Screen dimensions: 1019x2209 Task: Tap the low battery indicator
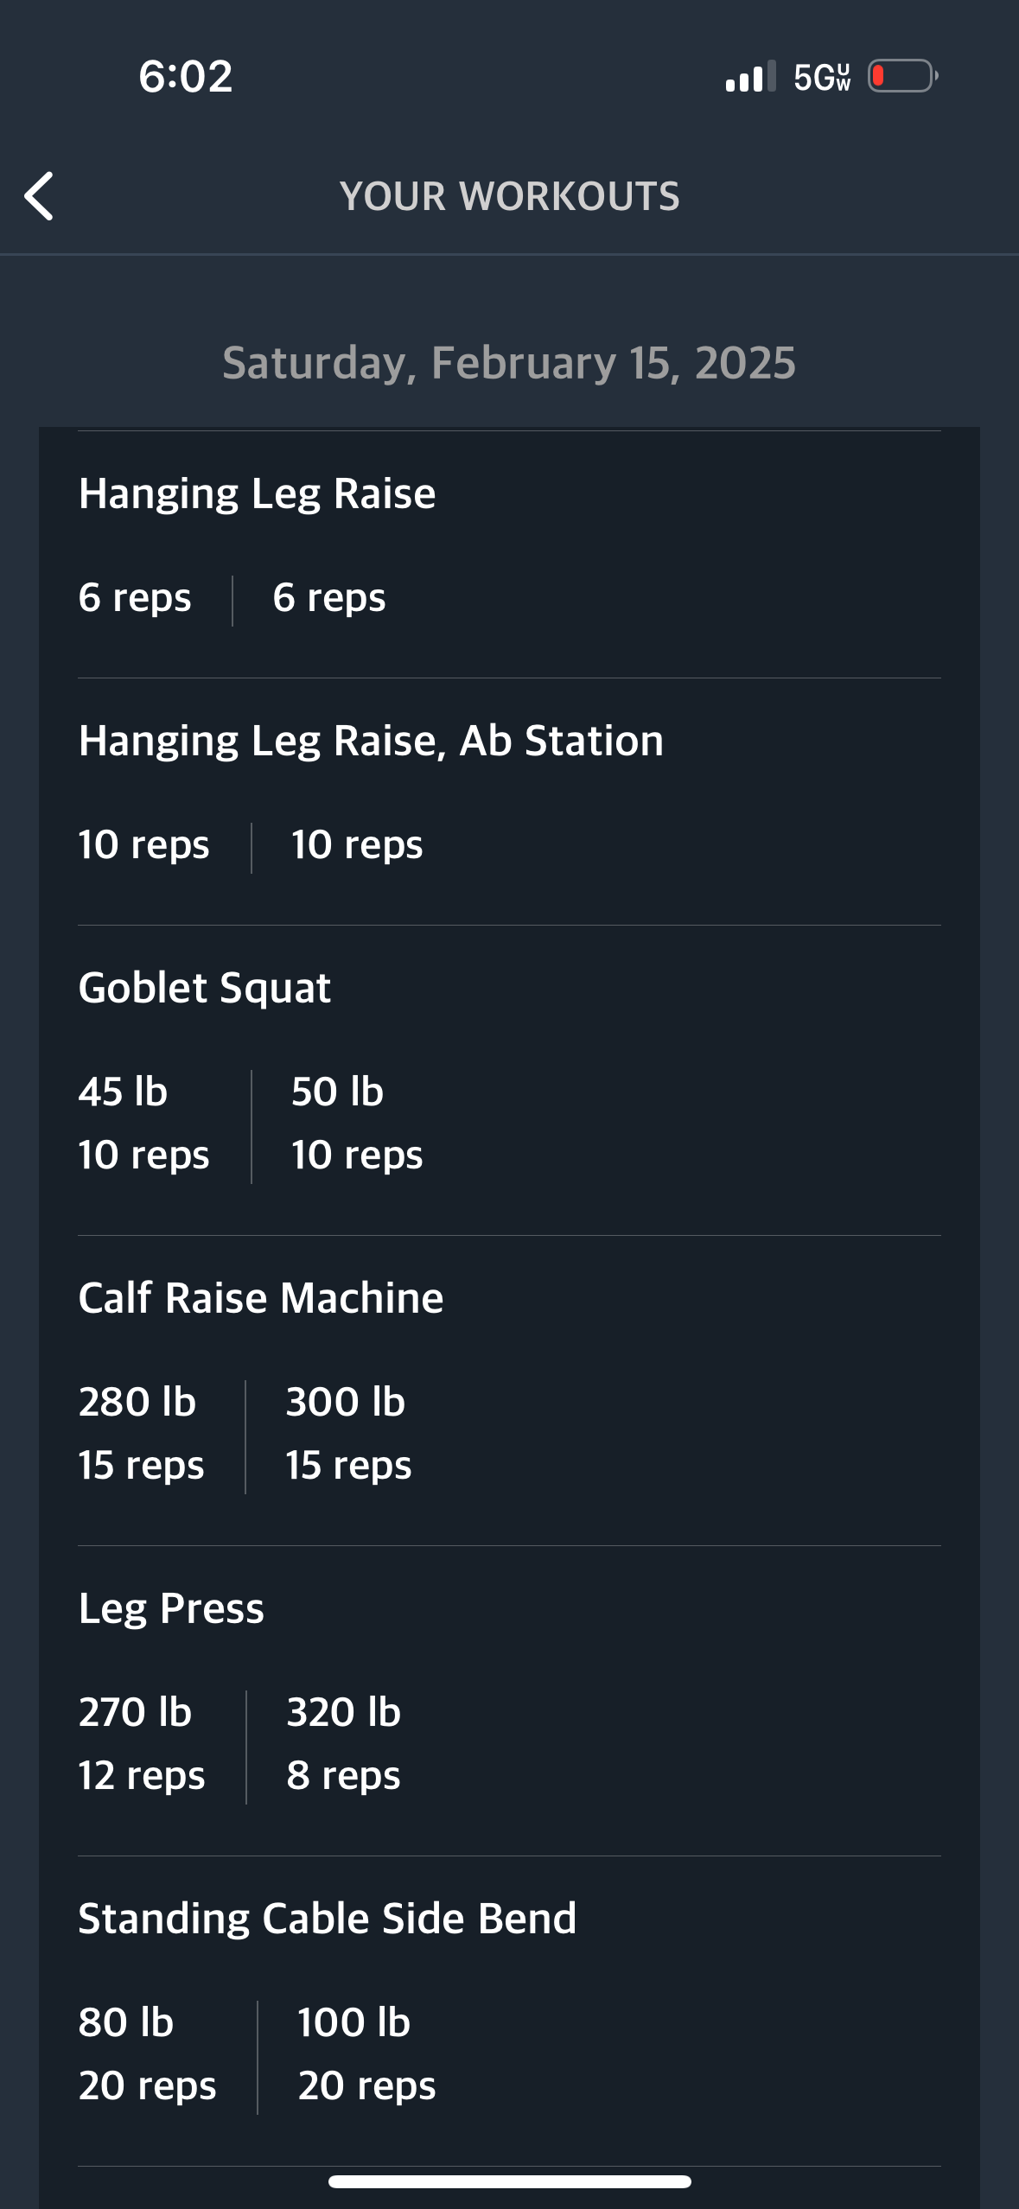click(x=903, y=76)
